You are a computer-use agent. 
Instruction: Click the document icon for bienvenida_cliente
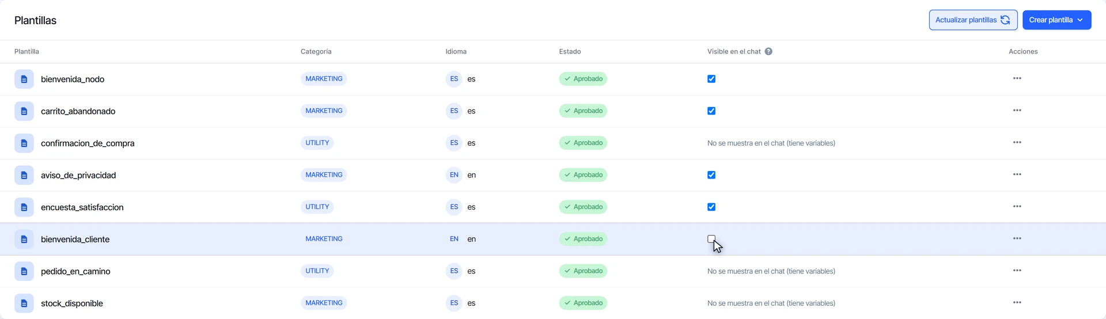[24, 239]
